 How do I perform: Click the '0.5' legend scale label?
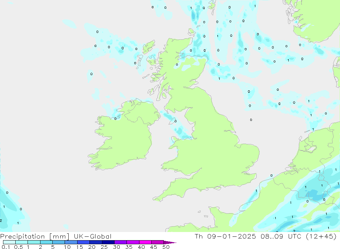(18, 247)
